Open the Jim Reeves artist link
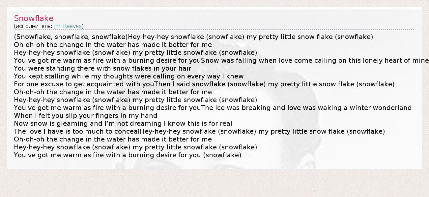 (68, 26)
